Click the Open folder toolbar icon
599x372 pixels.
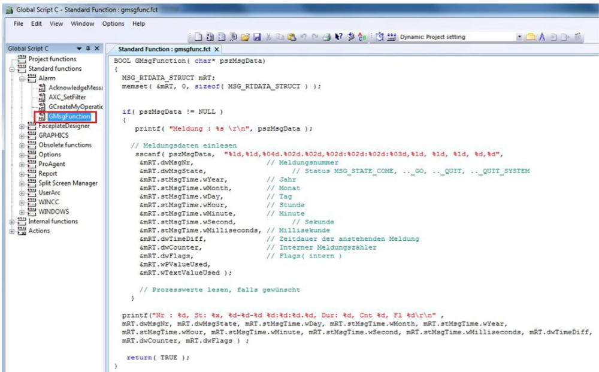[245, 37]
